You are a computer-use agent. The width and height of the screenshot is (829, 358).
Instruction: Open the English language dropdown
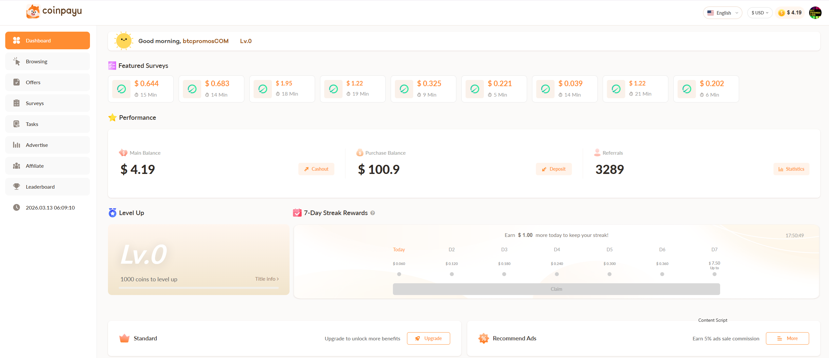(722, 12)
